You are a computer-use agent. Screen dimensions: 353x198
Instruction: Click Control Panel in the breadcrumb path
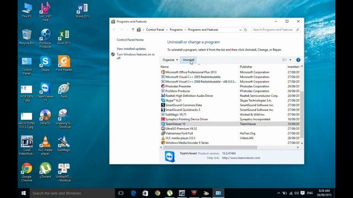pyautogui.click(x=155, y=30)
